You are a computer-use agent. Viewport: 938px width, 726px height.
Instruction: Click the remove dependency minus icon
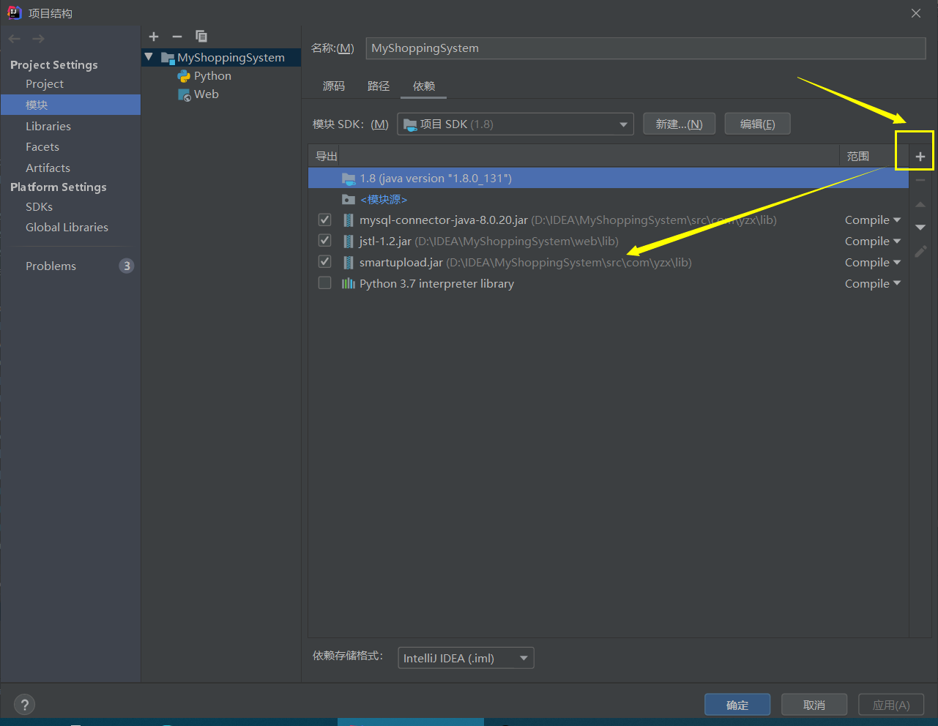pos(920,179)
